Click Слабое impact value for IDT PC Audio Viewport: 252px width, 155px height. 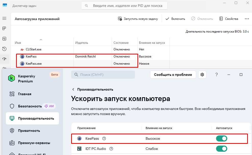[152, 149]
